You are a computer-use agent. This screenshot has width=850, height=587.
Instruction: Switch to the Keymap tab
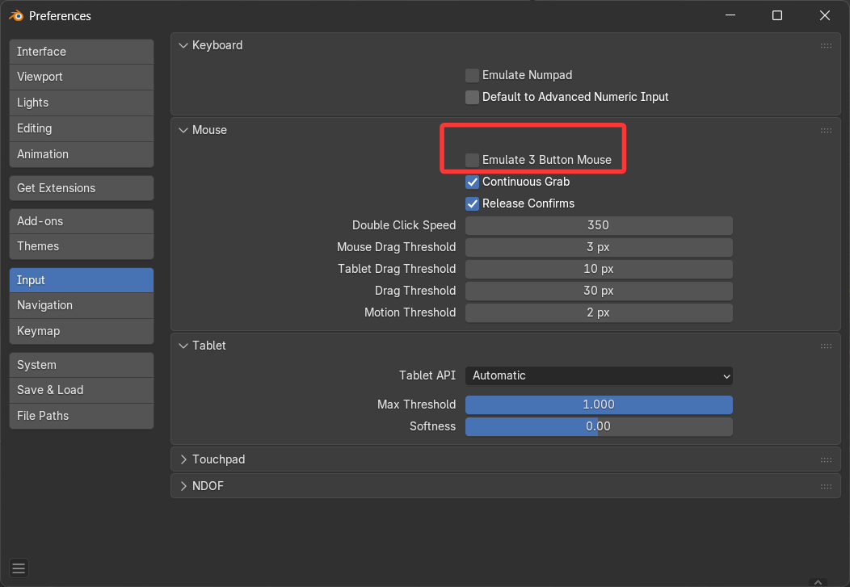pos(81,331)
